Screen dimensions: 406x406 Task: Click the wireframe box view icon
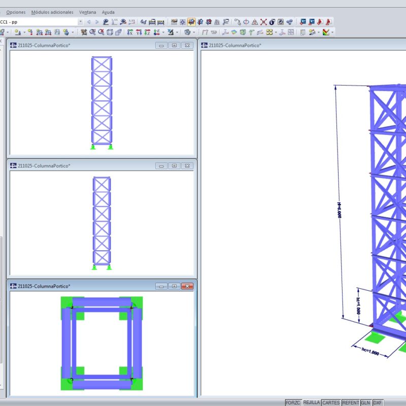pyautogui.click(x=110, y=32)
